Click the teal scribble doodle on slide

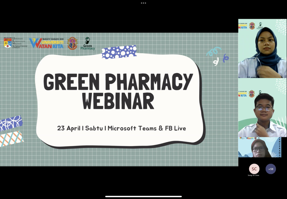tap(217, 56)
